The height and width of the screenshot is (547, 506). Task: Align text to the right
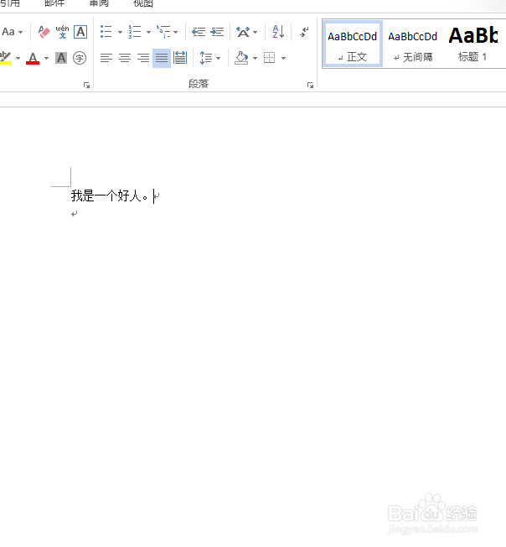pyautogui.click(x=143, y=58)
